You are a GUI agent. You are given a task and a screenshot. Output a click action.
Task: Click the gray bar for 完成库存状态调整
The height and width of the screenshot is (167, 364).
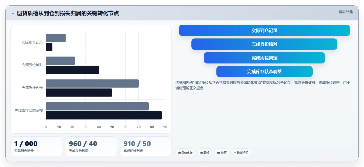(97, 106)
